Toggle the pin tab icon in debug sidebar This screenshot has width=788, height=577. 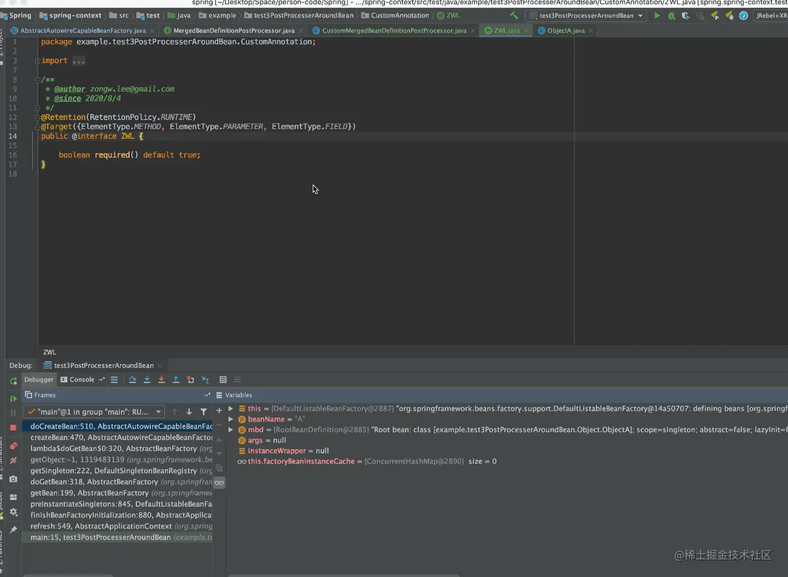13,530
